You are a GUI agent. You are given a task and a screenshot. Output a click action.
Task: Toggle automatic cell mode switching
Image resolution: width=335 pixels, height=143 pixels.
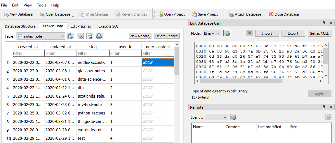point(227,33)
